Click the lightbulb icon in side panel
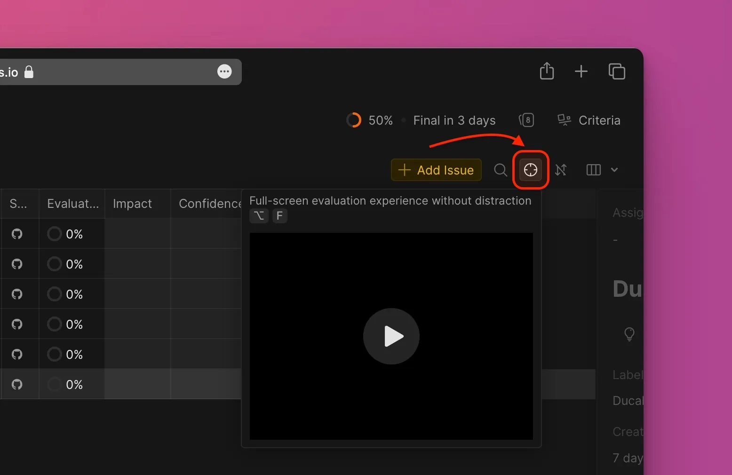The width and height of the screenshot is (732, 475). click(629, 334)
